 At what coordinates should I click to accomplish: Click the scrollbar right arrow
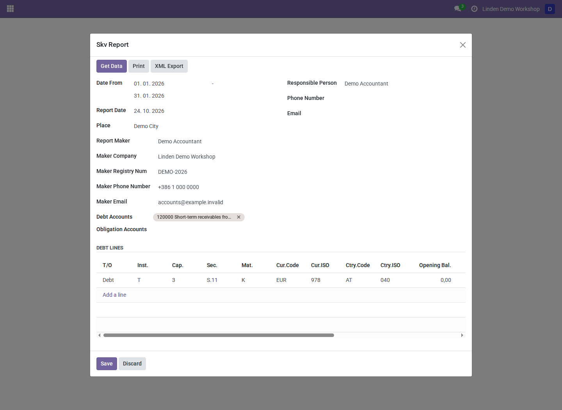pyautogui.click(x=462, y=335)
